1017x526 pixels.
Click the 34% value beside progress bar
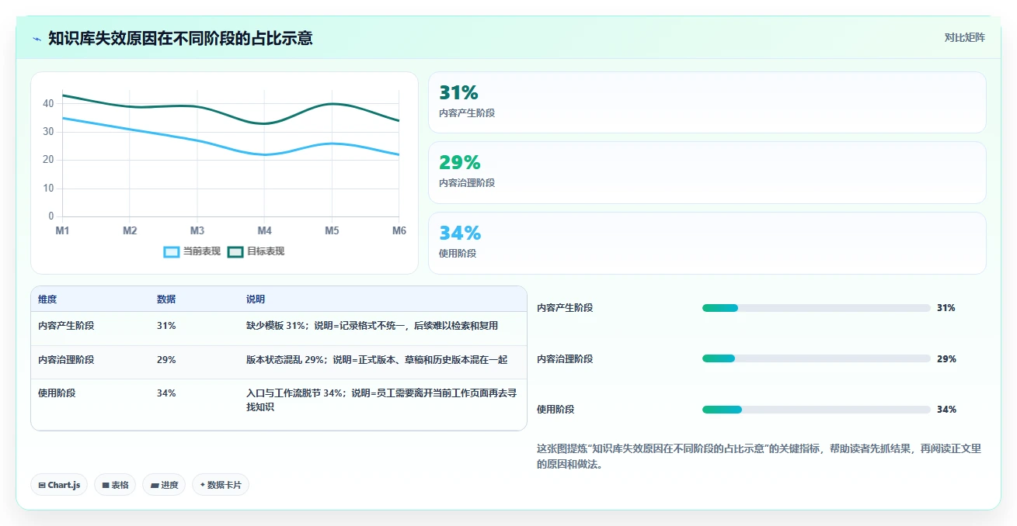click(x=946, y=410)
